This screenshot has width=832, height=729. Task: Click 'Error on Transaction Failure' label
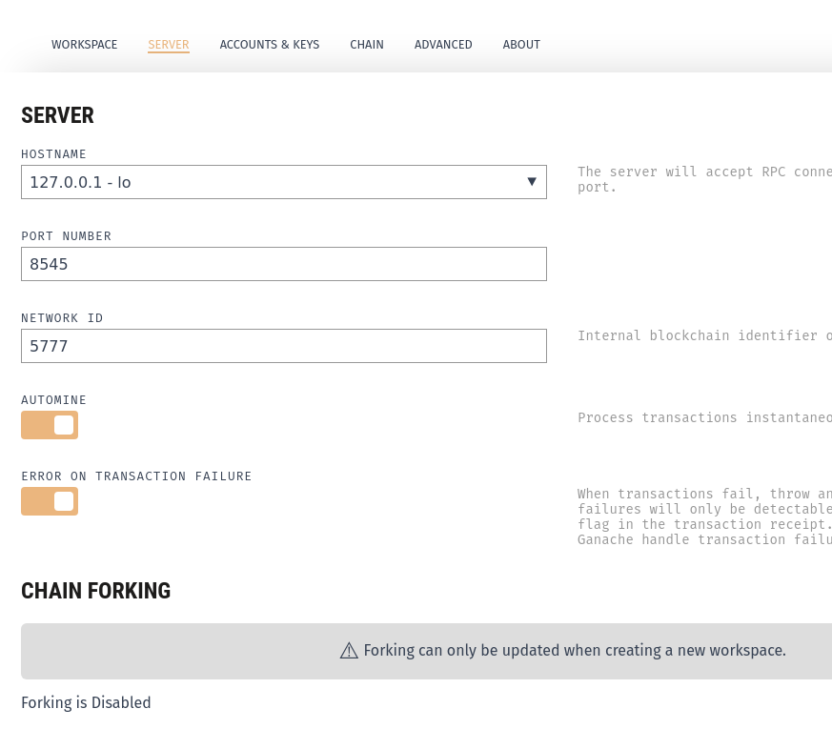click(136, 476)
